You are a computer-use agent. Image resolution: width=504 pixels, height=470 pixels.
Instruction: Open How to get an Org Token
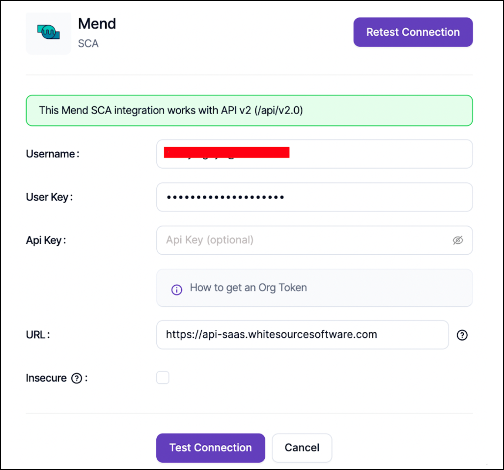248,288
